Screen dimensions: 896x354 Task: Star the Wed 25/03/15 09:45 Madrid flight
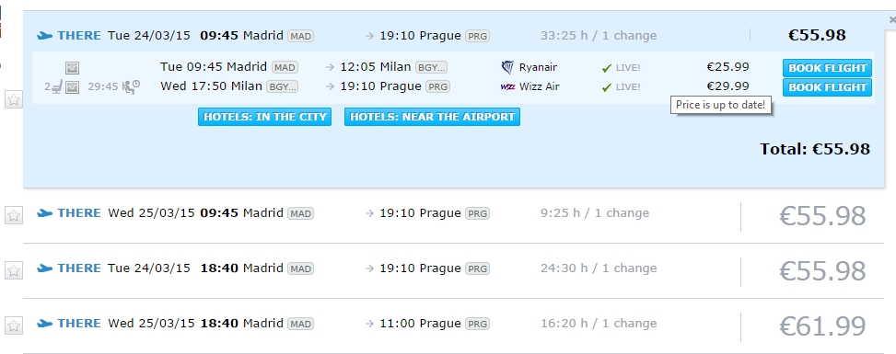click(14, 215)
